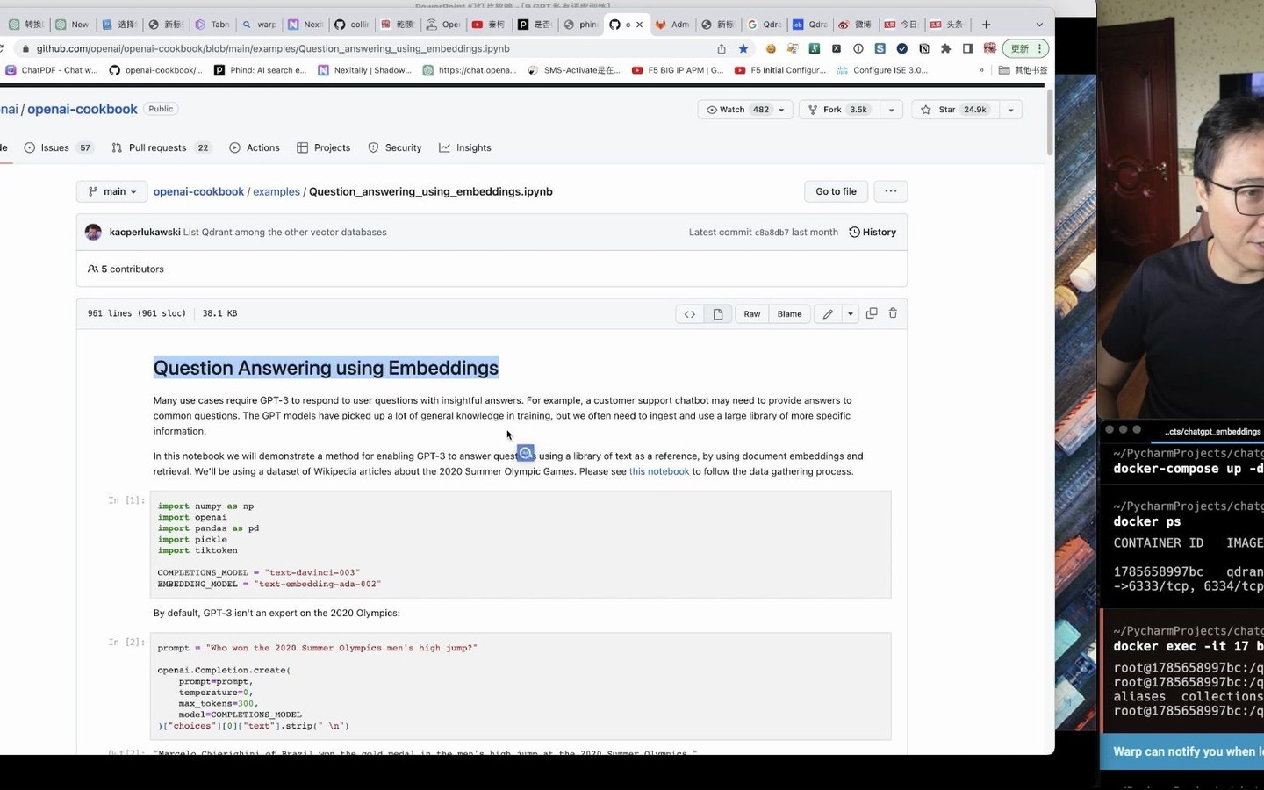Expand the Fork options arrow

[891, 110]
